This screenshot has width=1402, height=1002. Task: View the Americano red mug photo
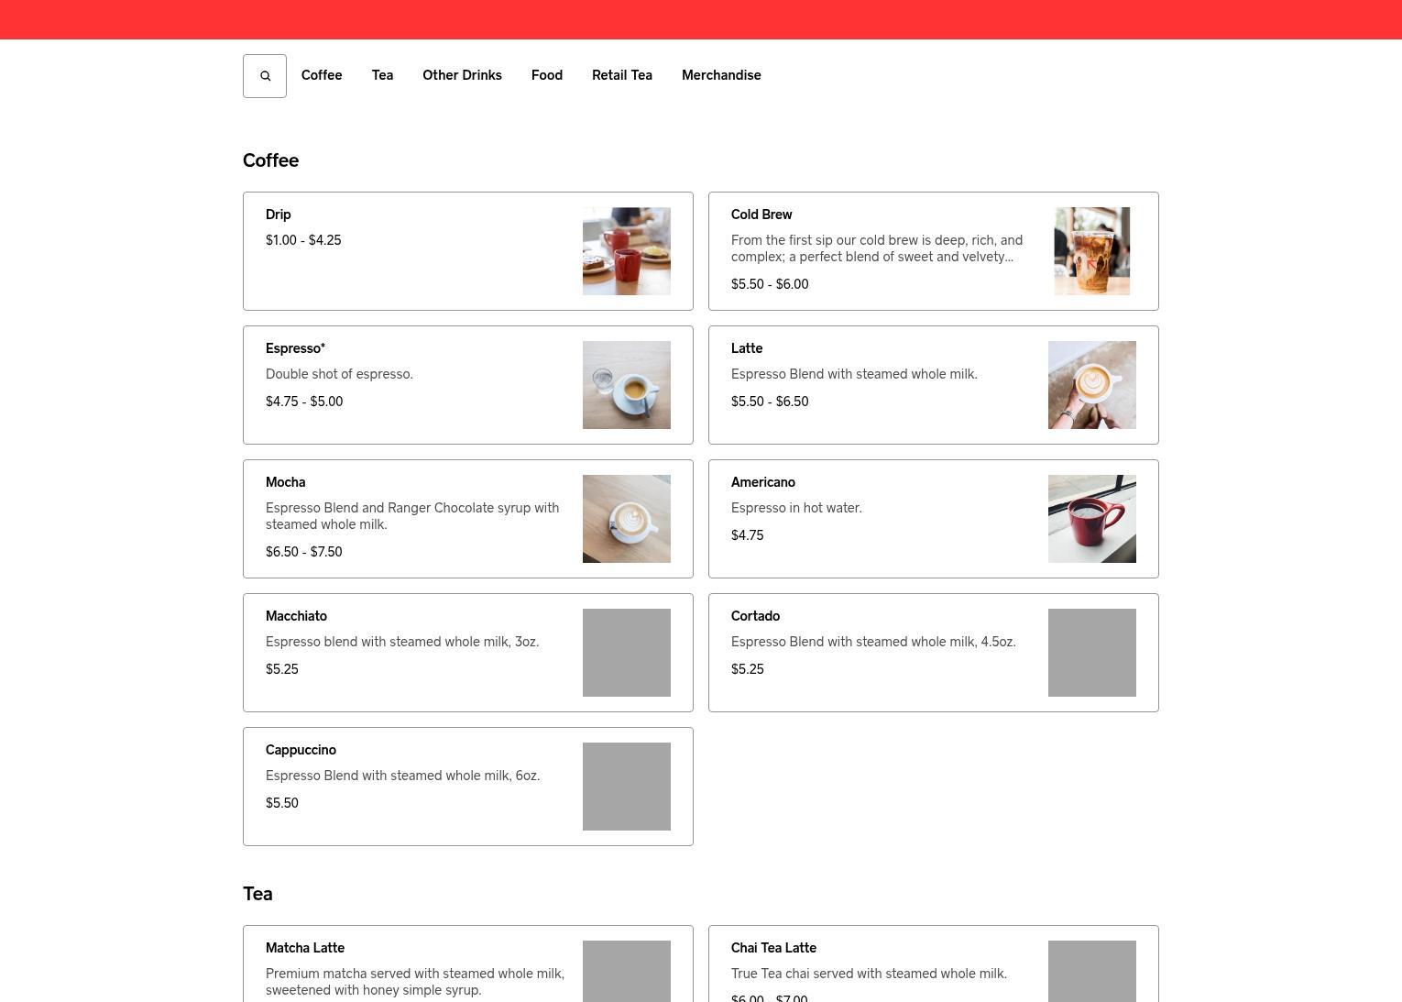1092,519
